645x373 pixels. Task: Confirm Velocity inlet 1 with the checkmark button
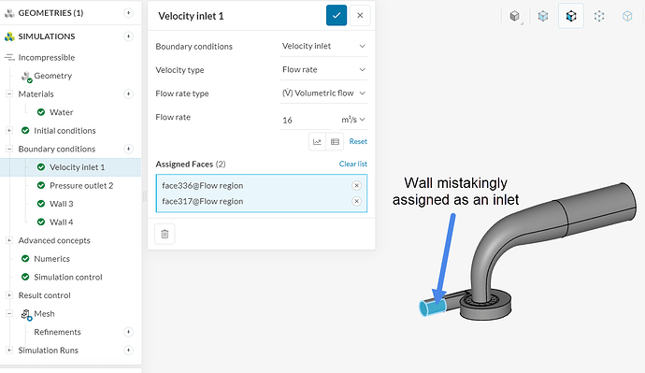(337, 16)
